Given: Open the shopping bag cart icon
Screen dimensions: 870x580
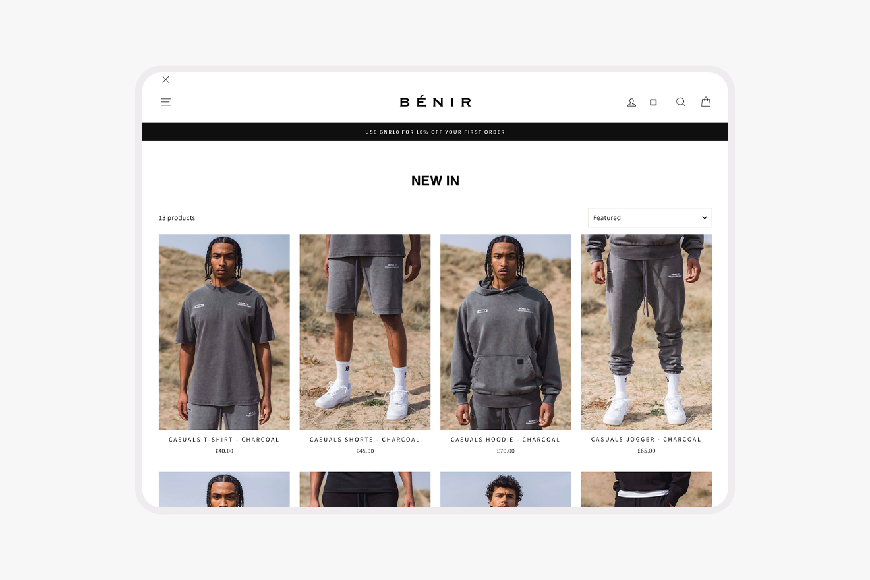Looking at the screenshot, I should [706, 101].
